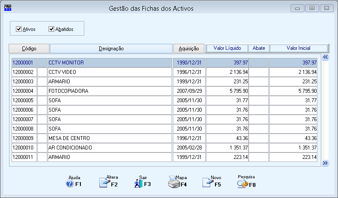The width and height of the screenshot is (338, 198).
Task: Toggle the Abatidos checkbox
Action: 51,29
